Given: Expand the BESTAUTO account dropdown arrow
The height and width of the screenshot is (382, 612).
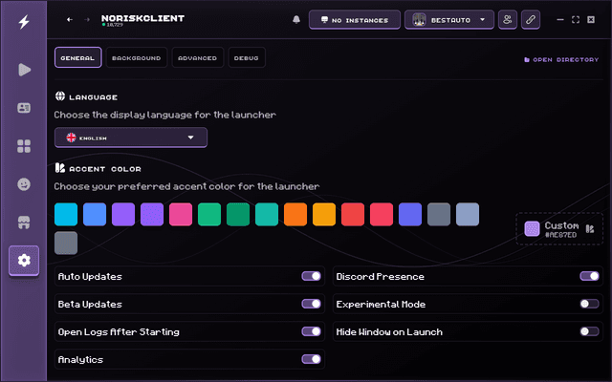Looking at the screenshot, I should tap(482, 19).
